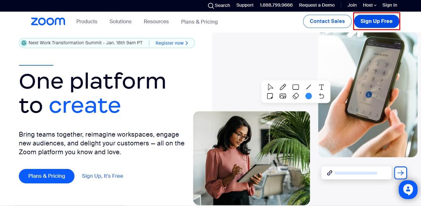Click the link input field placeholder
The height and width of the screenshot is (206, 421).
click(x=356, y=173)
